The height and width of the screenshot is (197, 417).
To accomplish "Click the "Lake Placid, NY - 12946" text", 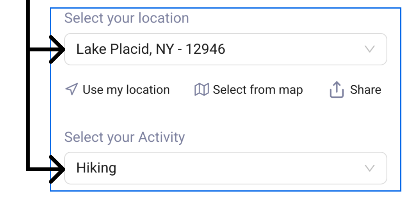I will 150,49.
